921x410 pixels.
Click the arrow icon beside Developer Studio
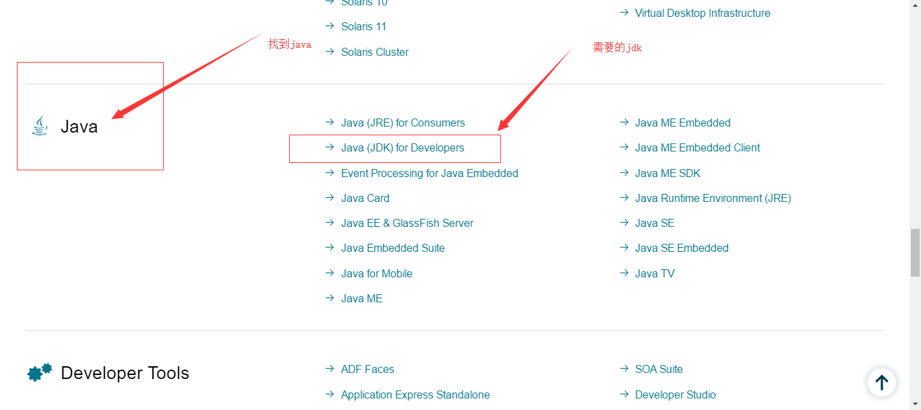click(x=624, y=395)
